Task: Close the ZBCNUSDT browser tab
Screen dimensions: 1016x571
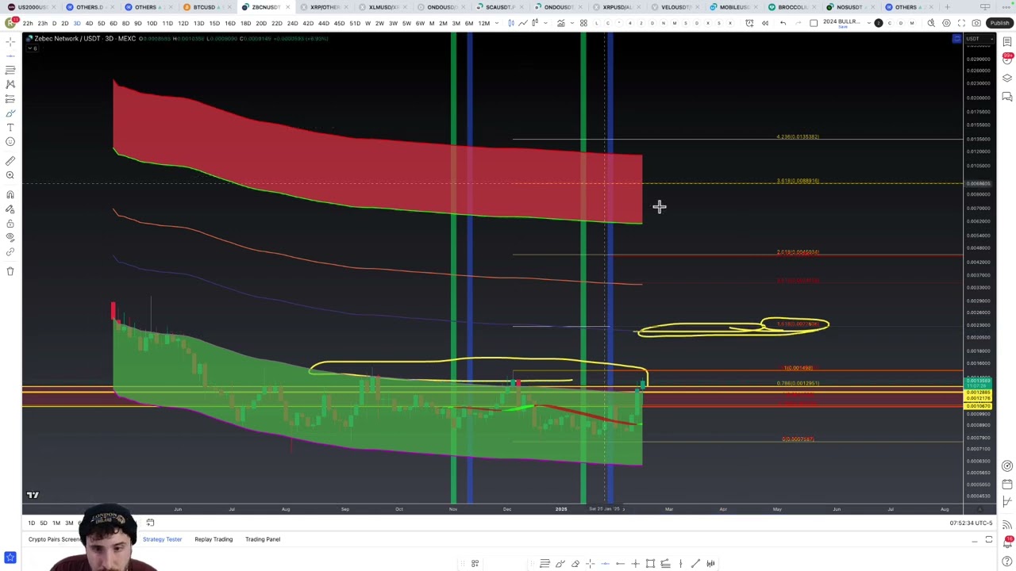Action: pos(290,7)
